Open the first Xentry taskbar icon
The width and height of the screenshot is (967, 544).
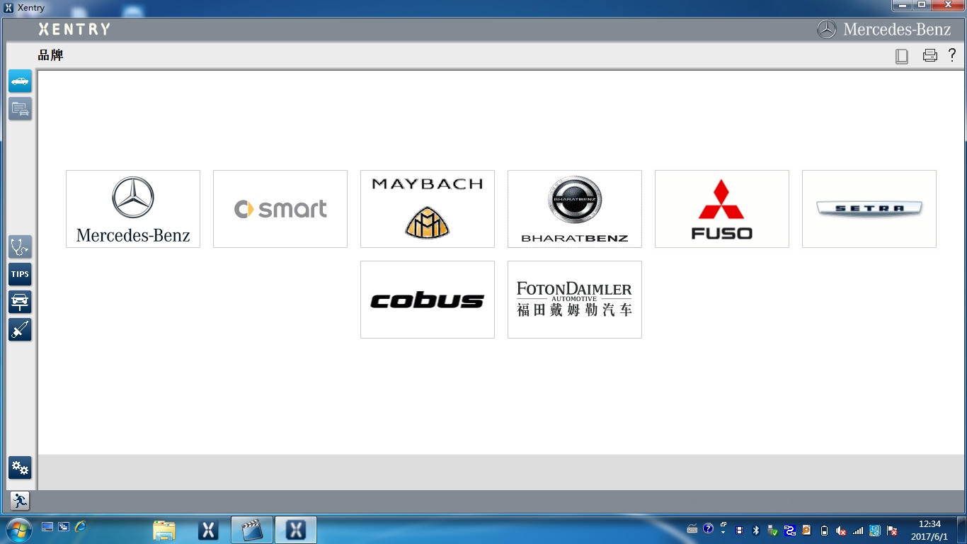pos(208,530)
